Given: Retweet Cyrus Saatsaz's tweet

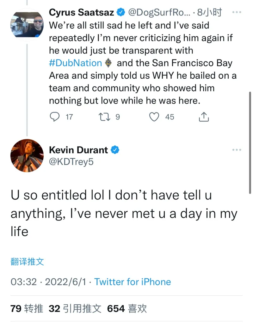Looking at the screenshot, I should (103, 117).
